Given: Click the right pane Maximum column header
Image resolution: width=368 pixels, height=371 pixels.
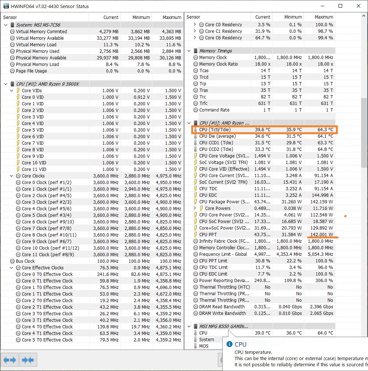Looking at the screenshot, I should [x=320, y=17].
